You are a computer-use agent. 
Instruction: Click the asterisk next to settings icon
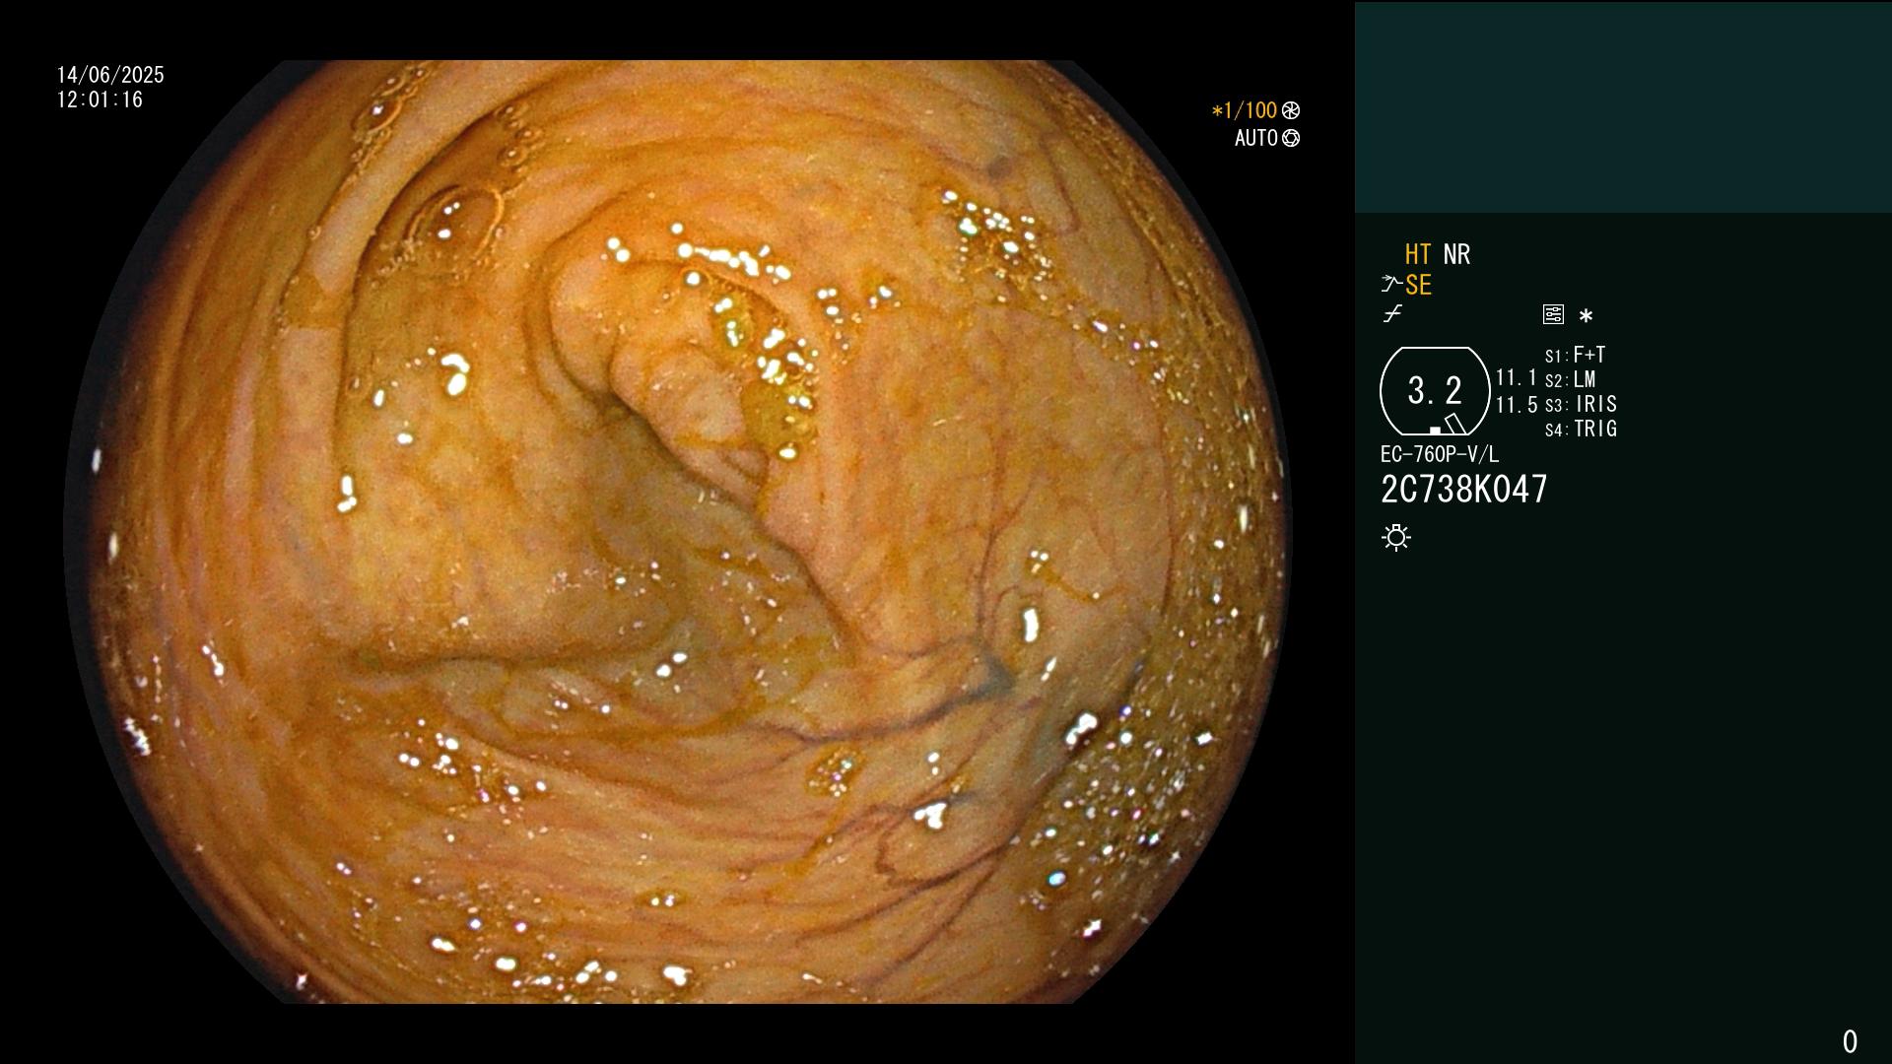point(1586,315)
